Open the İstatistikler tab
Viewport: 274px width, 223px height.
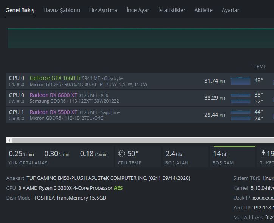pyautogui.click(x=171, y=10)
